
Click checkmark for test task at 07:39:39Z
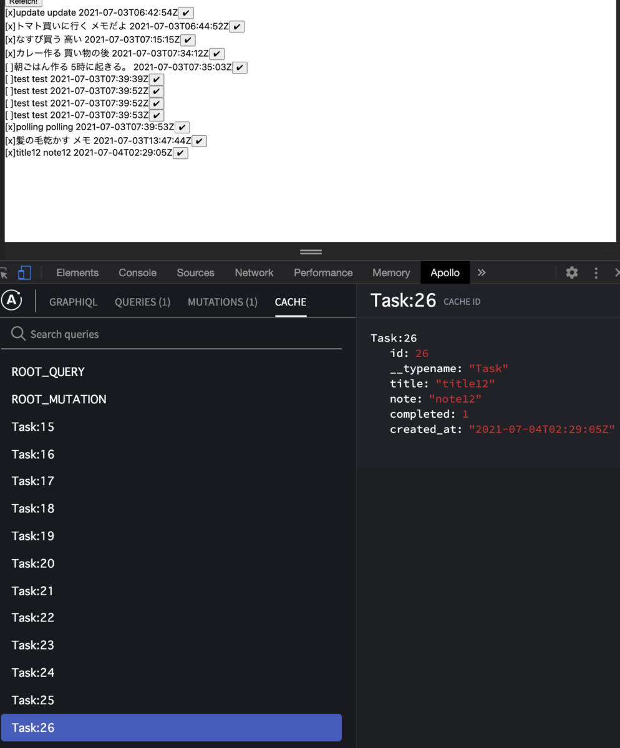click(x=157, y=79)
